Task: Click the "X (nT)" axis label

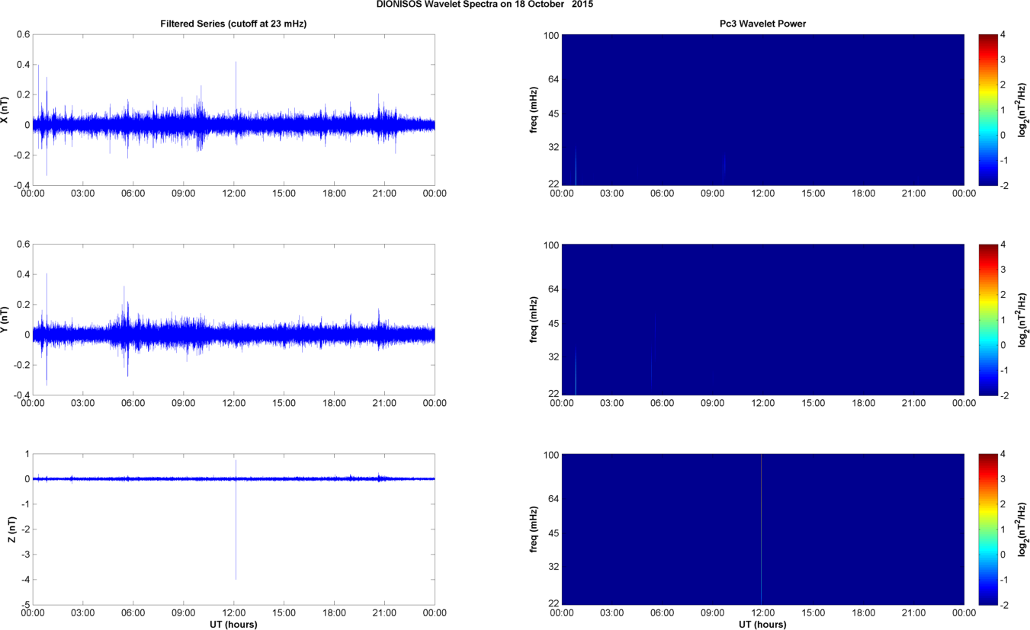Action: click(5, 110)
